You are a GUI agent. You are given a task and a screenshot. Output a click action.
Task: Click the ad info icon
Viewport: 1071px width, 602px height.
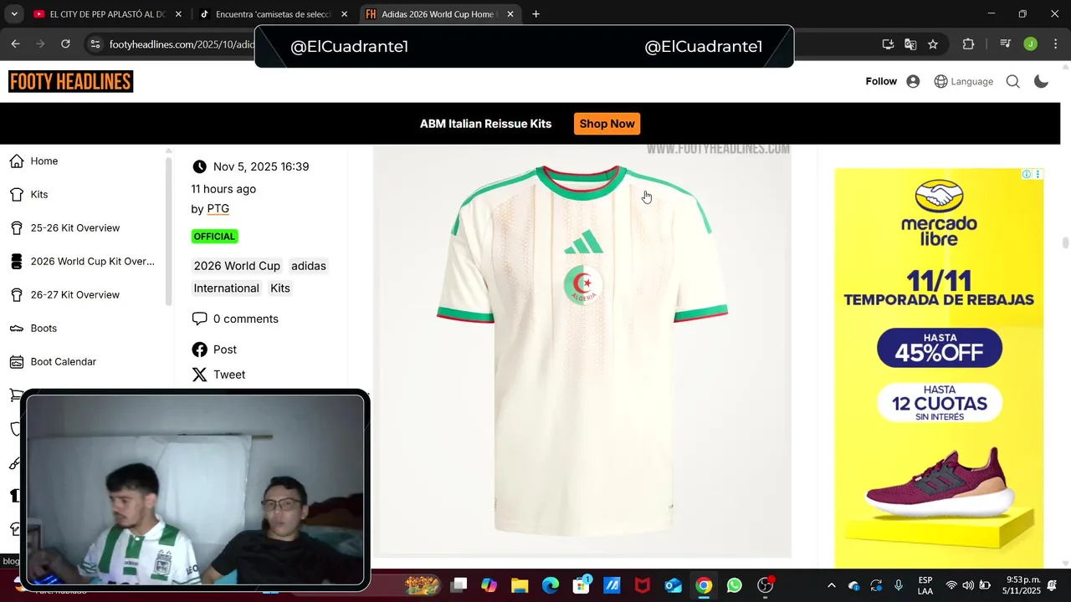1027,174
